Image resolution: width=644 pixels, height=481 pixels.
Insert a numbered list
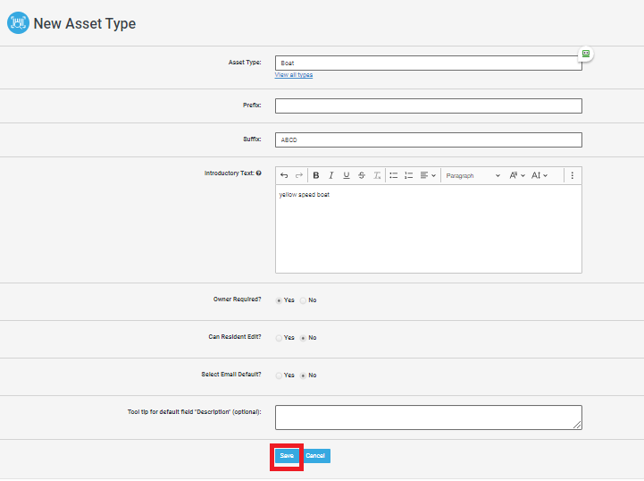pyautogui.click(x=408, y=176)
